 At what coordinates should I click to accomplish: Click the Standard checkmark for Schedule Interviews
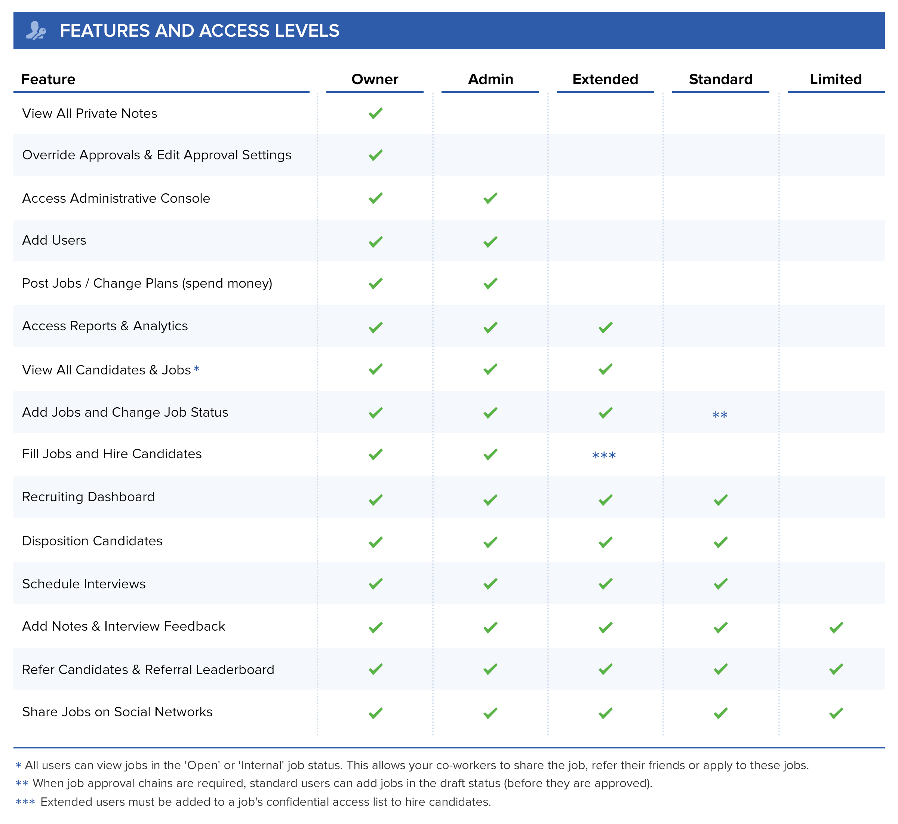pos(721,583)
